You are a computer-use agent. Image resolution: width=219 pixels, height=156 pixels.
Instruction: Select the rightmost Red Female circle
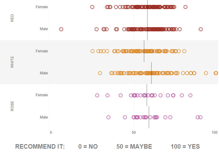click(x=185, y=7)
